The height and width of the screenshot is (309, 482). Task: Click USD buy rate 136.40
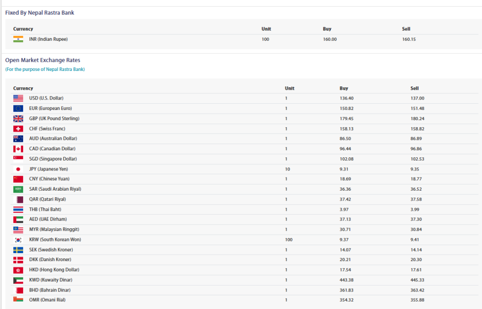(x=346, y=98)
